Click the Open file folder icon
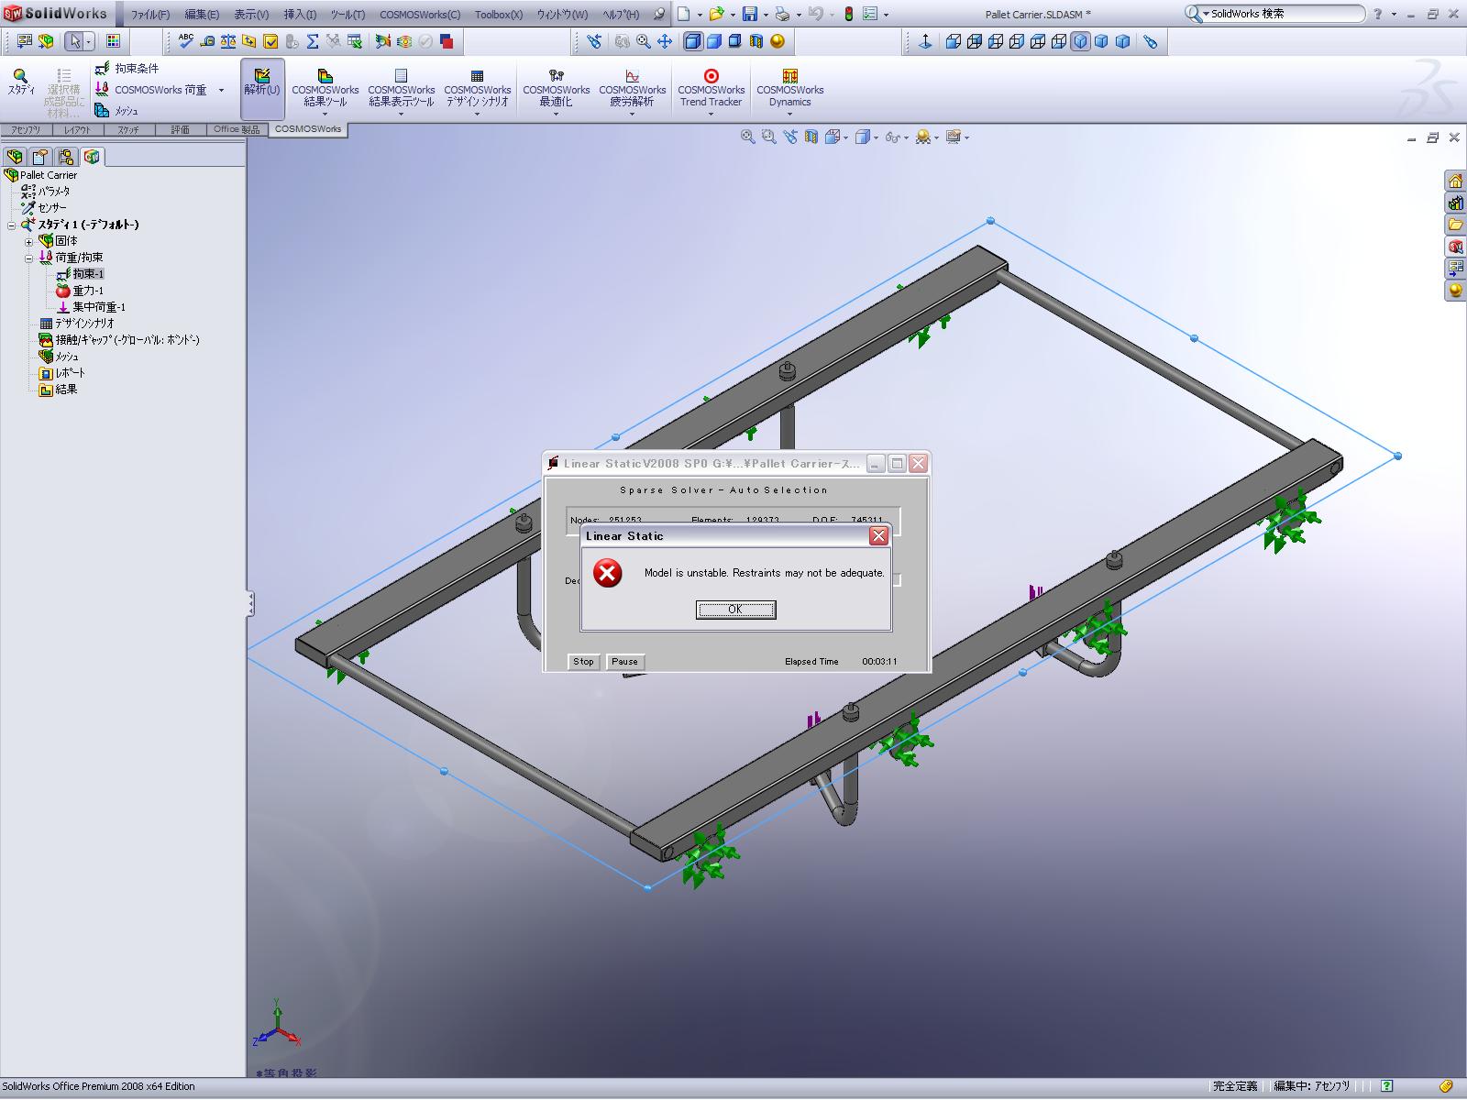This screenshot has height=1100, width=1467. [716, 14]
